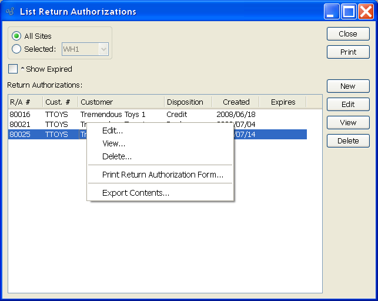The image size is (378, 301).
Task: Choose the Selected site radio option
Action: (x=16, y=49)
